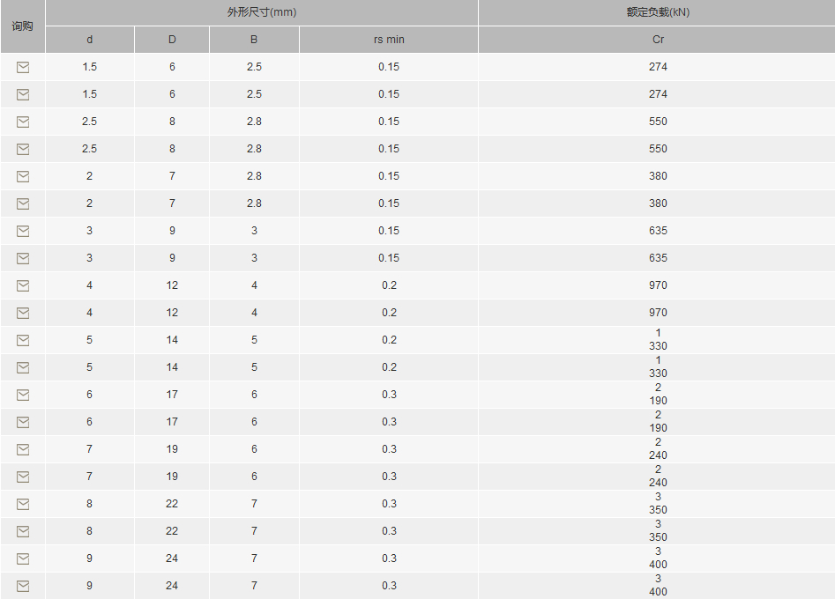Click the mail icon in the second Cr 970 row

coord(23,314)
